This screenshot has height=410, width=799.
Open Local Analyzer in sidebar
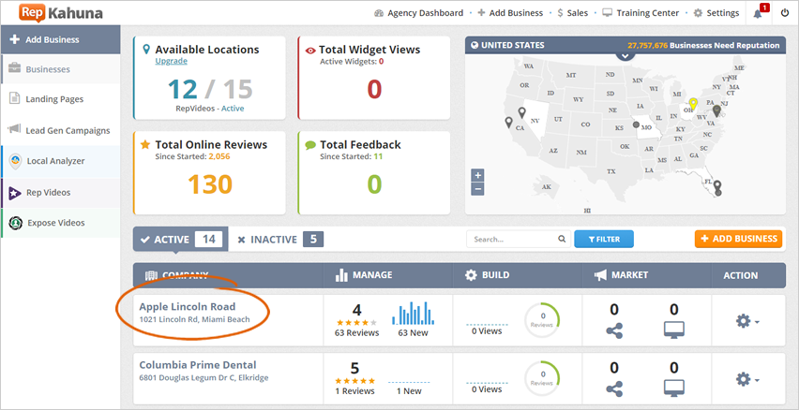coord(55,161)
